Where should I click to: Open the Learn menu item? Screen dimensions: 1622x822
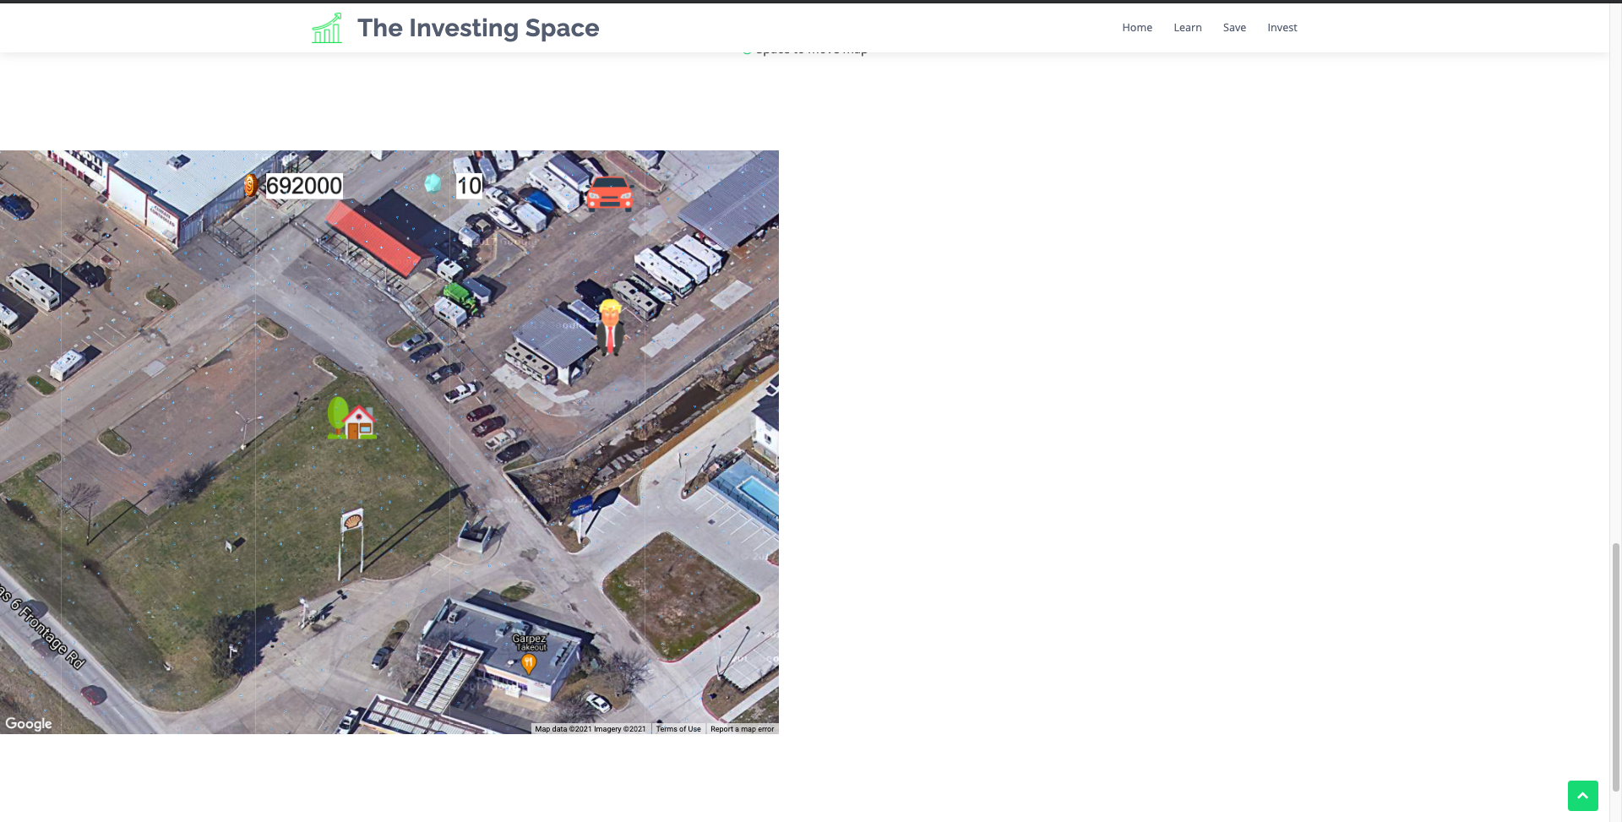pos(1188,28)
